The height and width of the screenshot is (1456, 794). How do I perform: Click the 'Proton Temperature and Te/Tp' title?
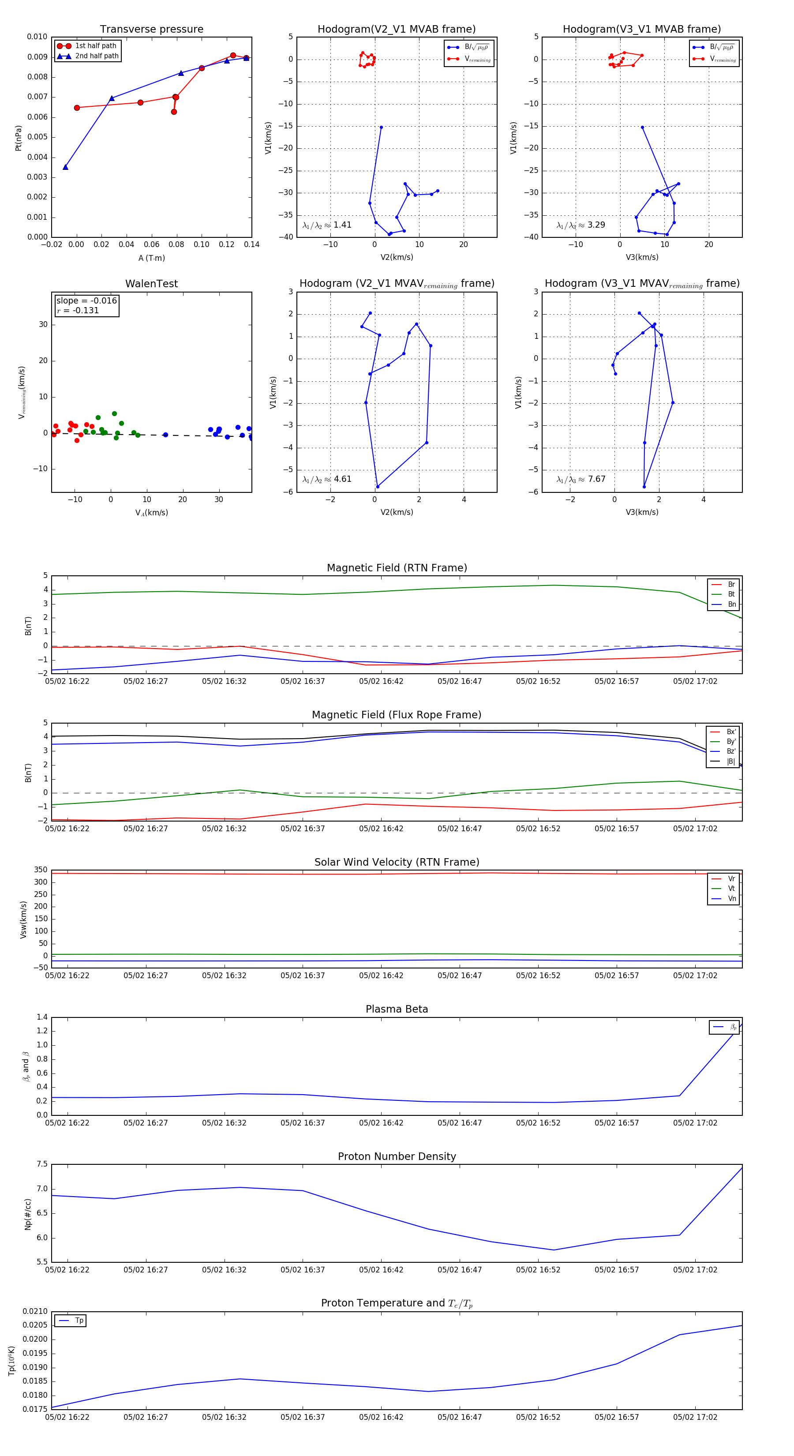click(397, 1303)
